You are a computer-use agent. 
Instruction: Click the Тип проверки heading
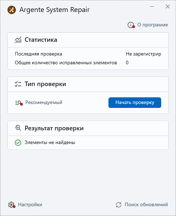(x=45, y=84)
